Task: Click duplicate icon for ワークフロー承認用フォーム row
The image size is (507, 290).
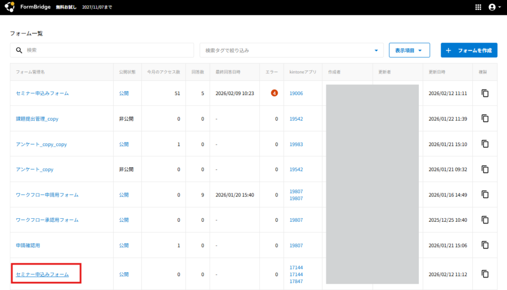Action: pyautogui.click(x=485, y=220)
